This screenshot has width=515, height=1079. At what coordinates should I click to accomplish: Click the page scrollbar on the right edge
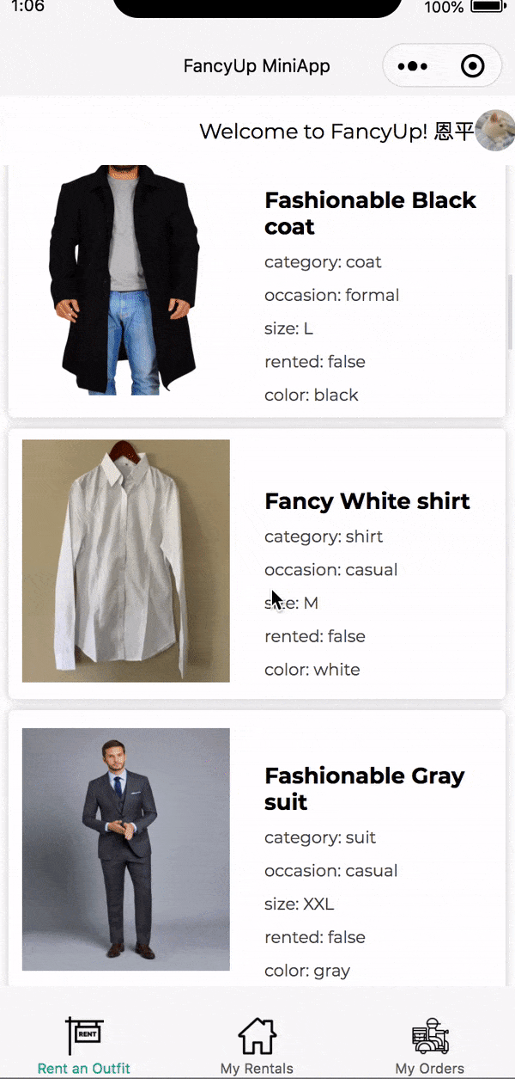coord(511,311)
